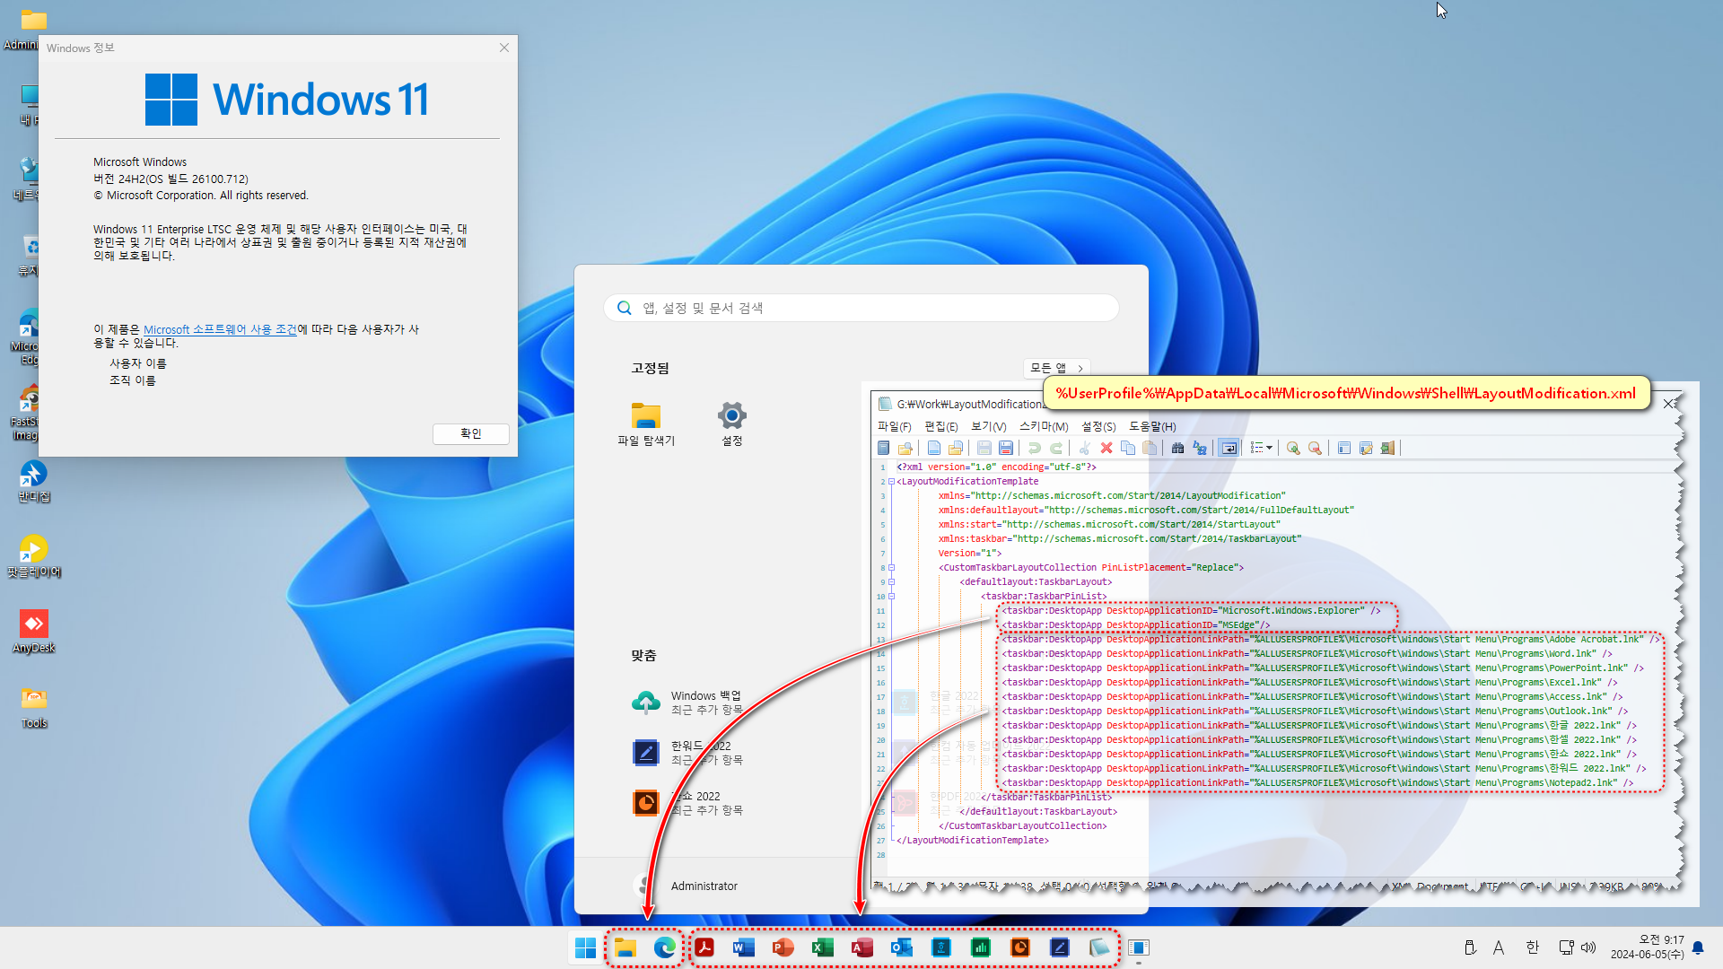Click the Administrator user account in Start menu

point(687,886)
